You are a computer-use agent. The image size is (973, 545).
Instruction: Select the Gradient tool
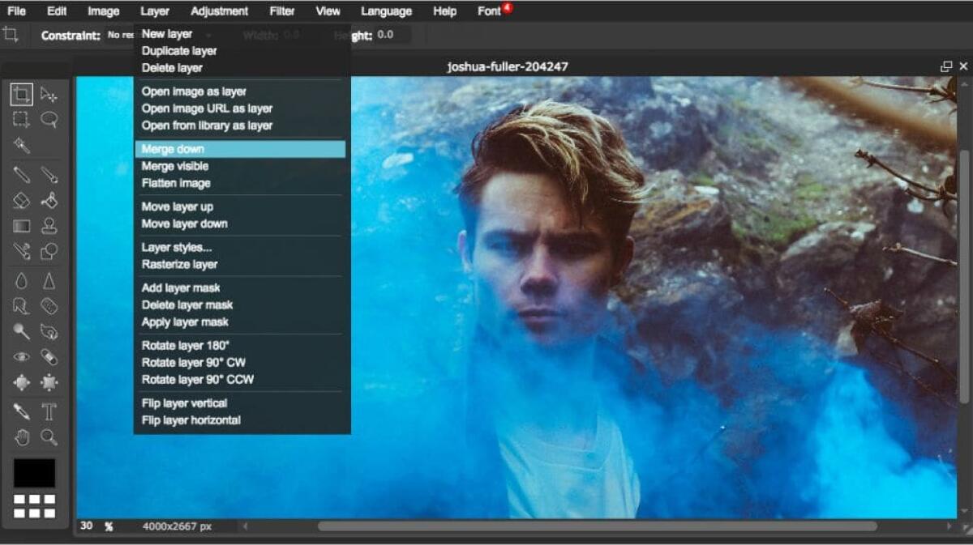click(23, 225)
